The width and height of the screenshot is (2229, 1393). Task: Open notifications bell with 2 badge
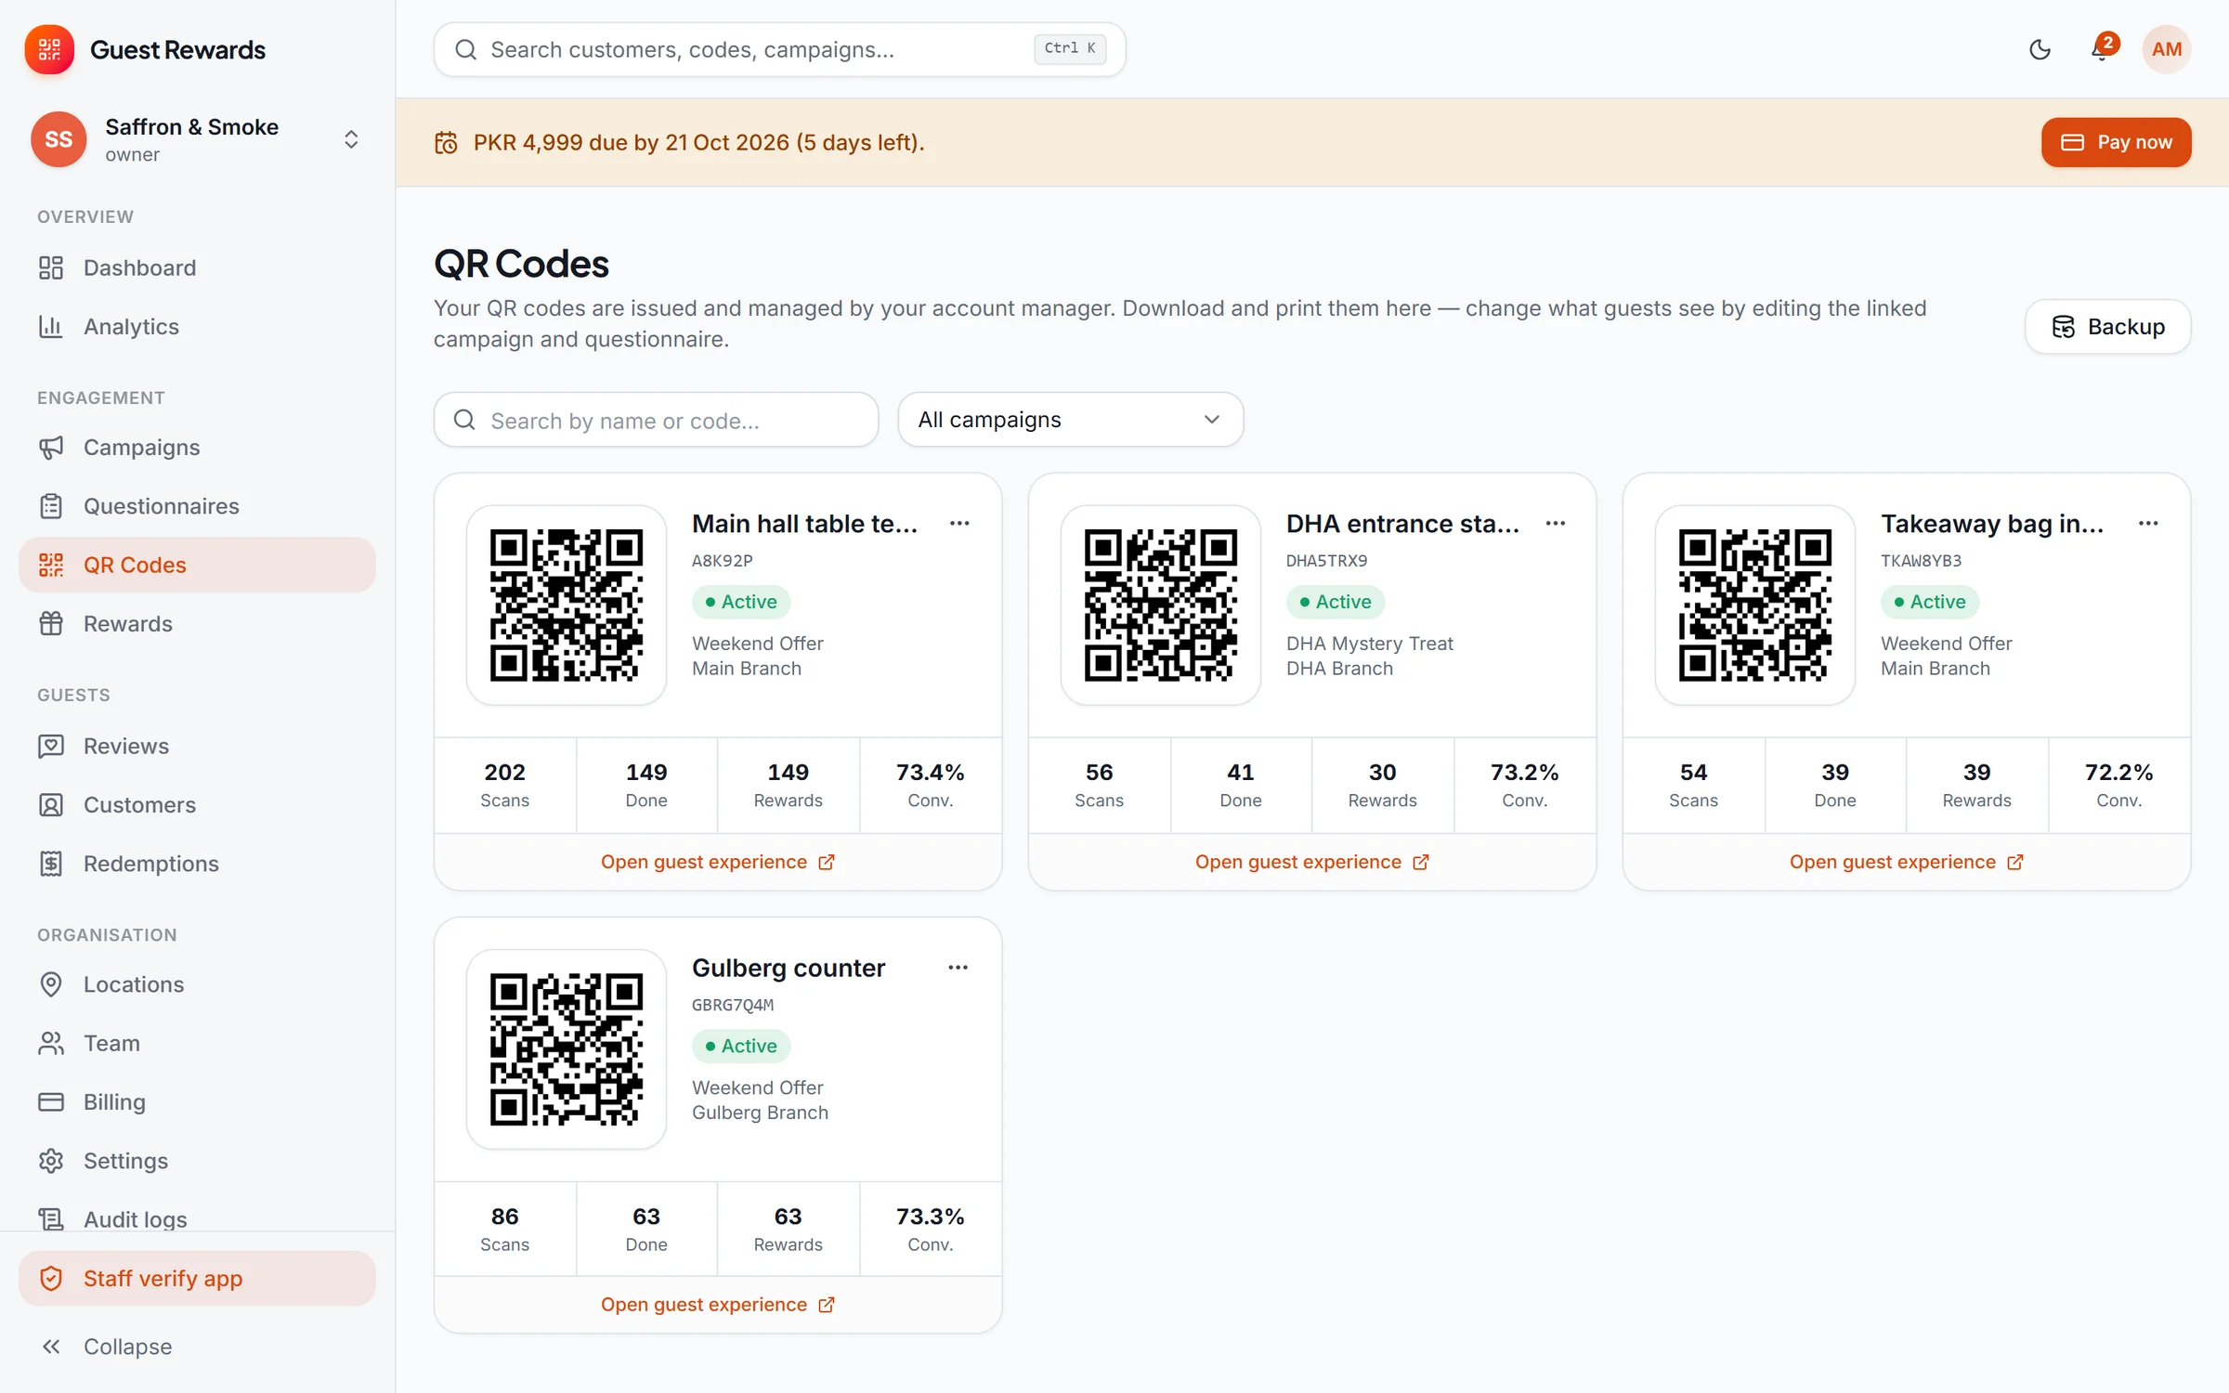[x=2102, y=49]
